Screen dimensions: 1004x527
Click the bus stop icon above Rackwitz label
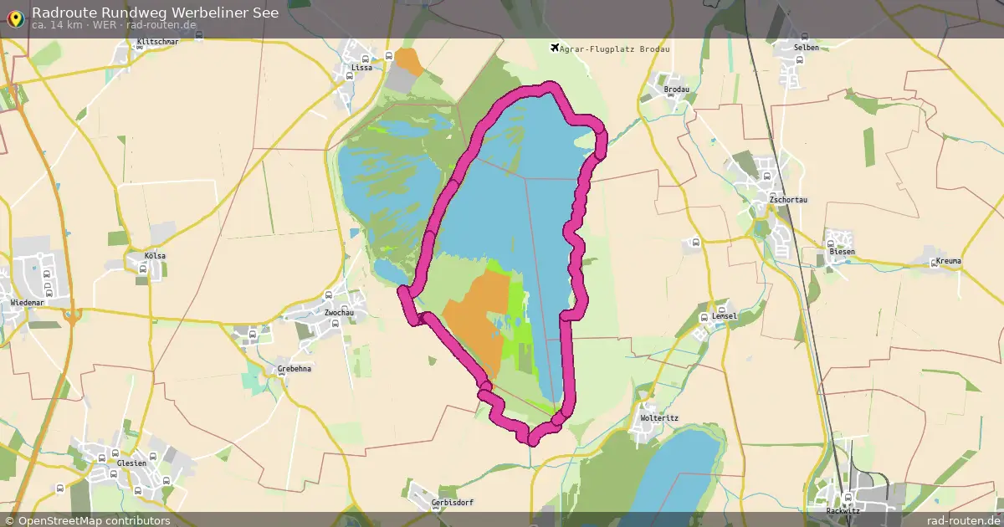click(846, 498)
